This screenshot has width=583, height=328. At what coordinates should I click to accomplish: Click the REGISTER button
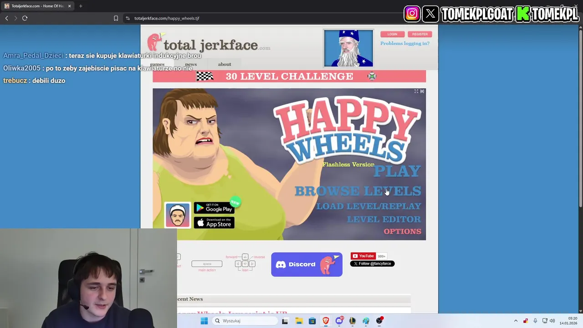point(420,34)
